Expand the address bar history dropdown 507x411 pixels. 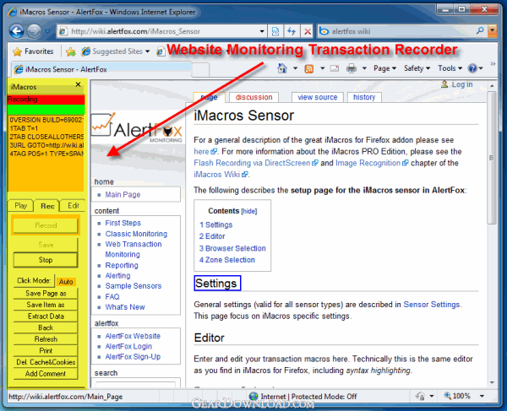[x=262, y=31]
